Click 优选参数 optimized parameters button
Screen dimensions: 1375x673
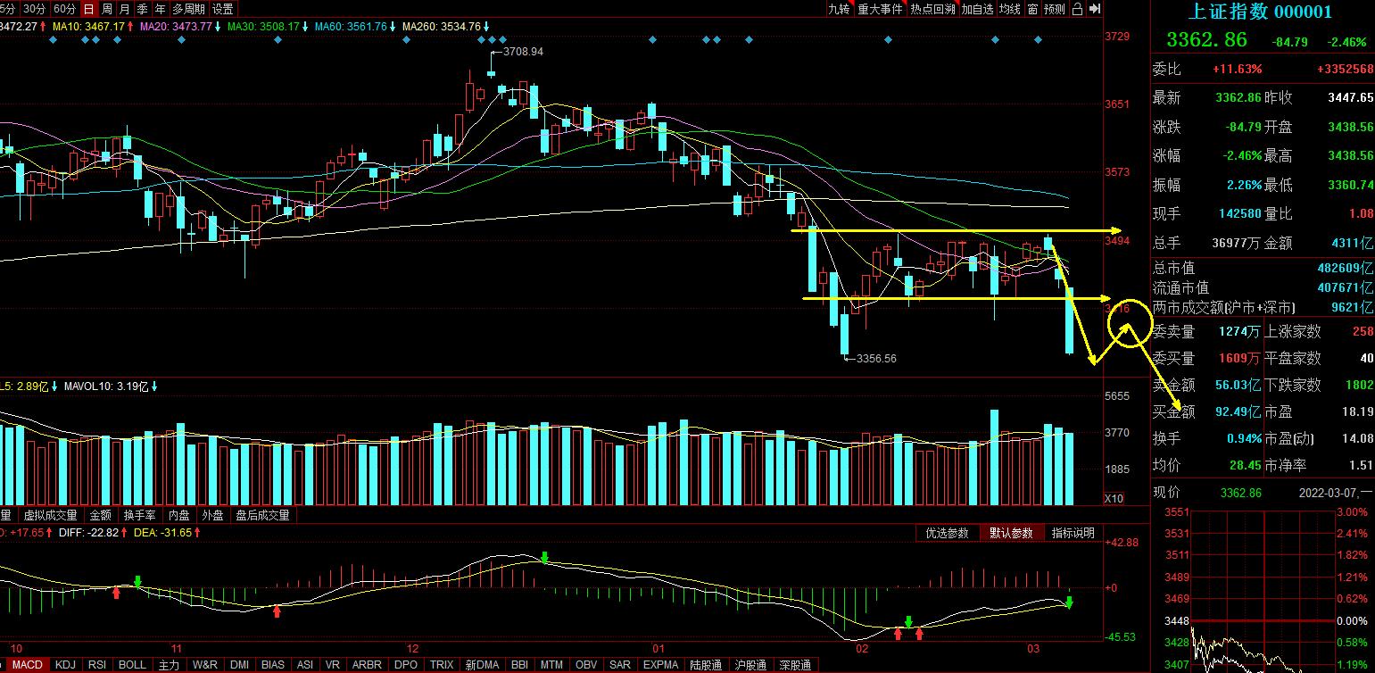click(x=947, y=533)
